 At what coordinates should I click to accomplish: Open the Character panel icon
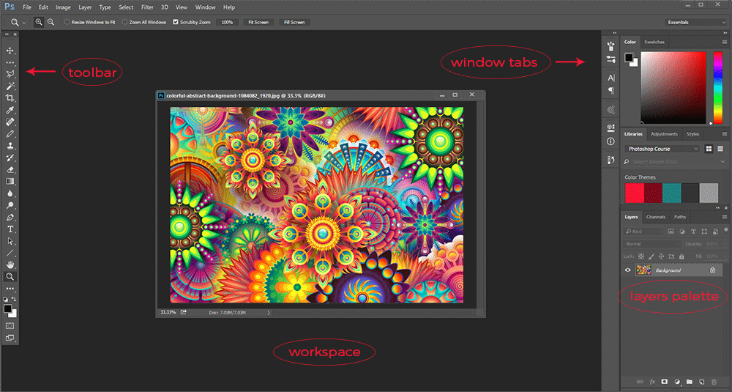tap(610, 78)
